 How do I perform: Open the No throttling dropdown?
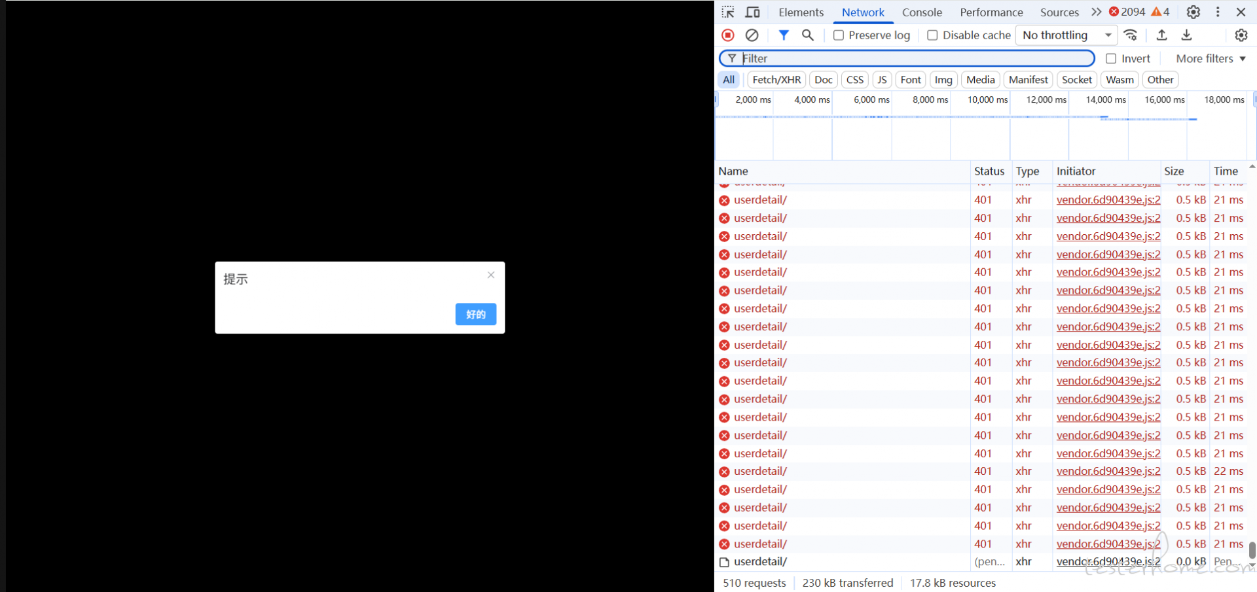(x=1066, y=35)
